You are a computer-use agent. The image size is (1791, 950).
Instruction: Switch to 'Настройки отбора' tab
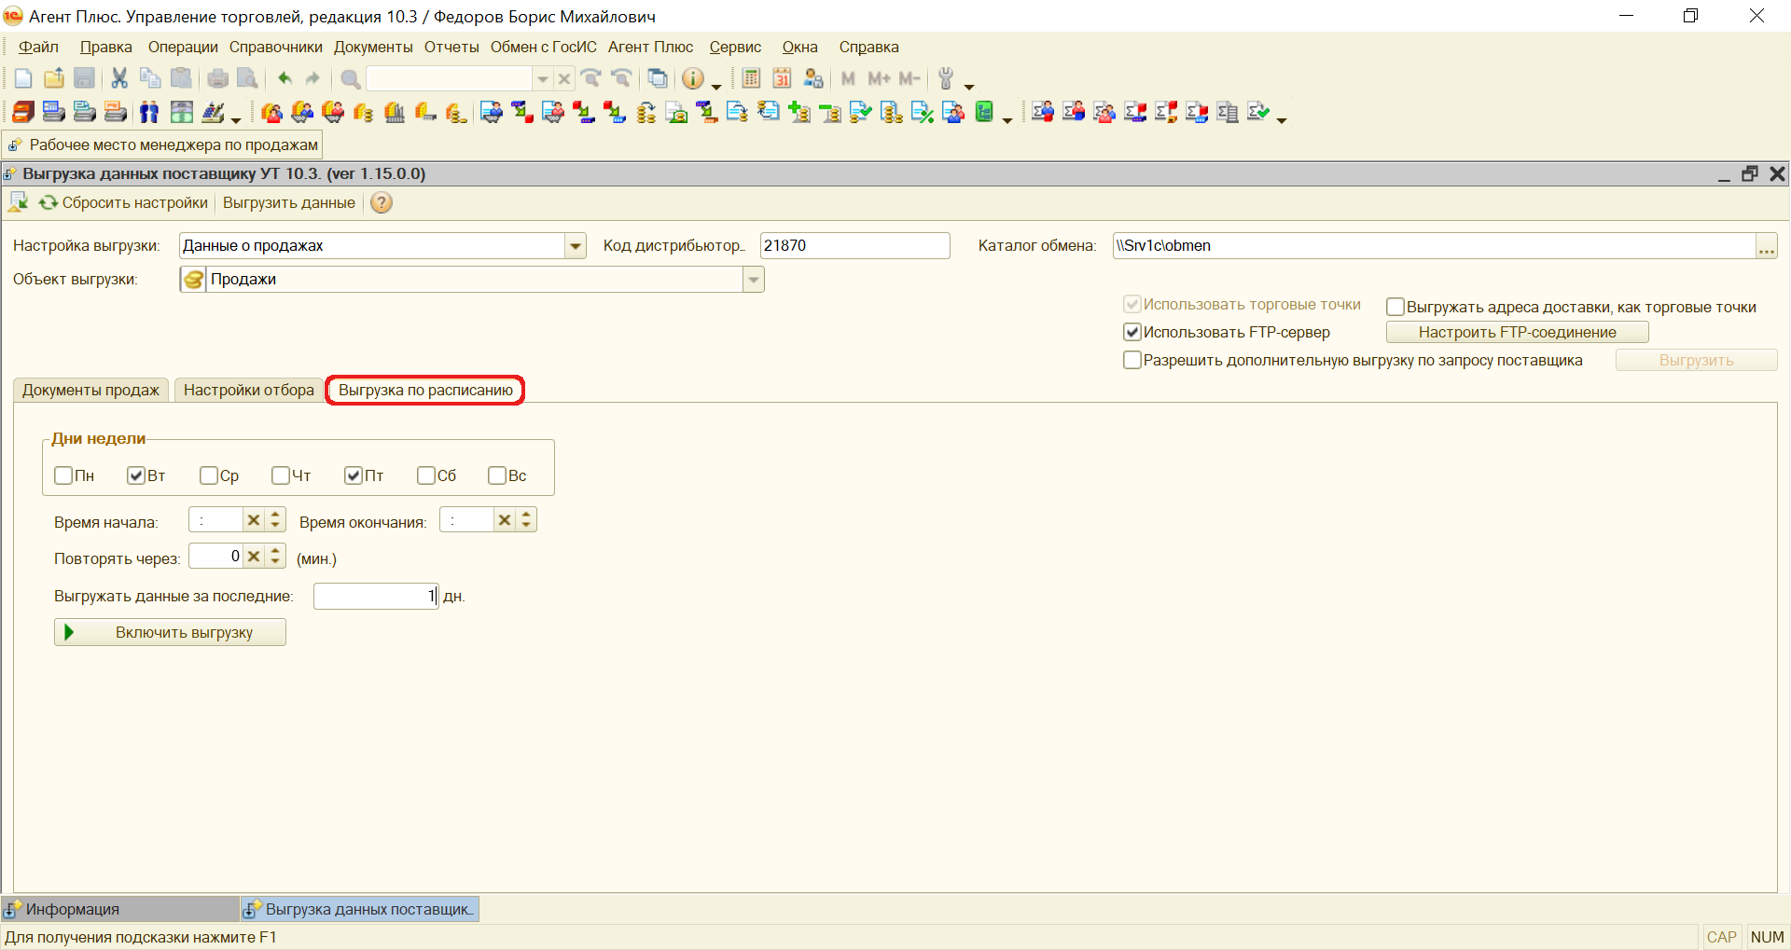coord(248,390)
